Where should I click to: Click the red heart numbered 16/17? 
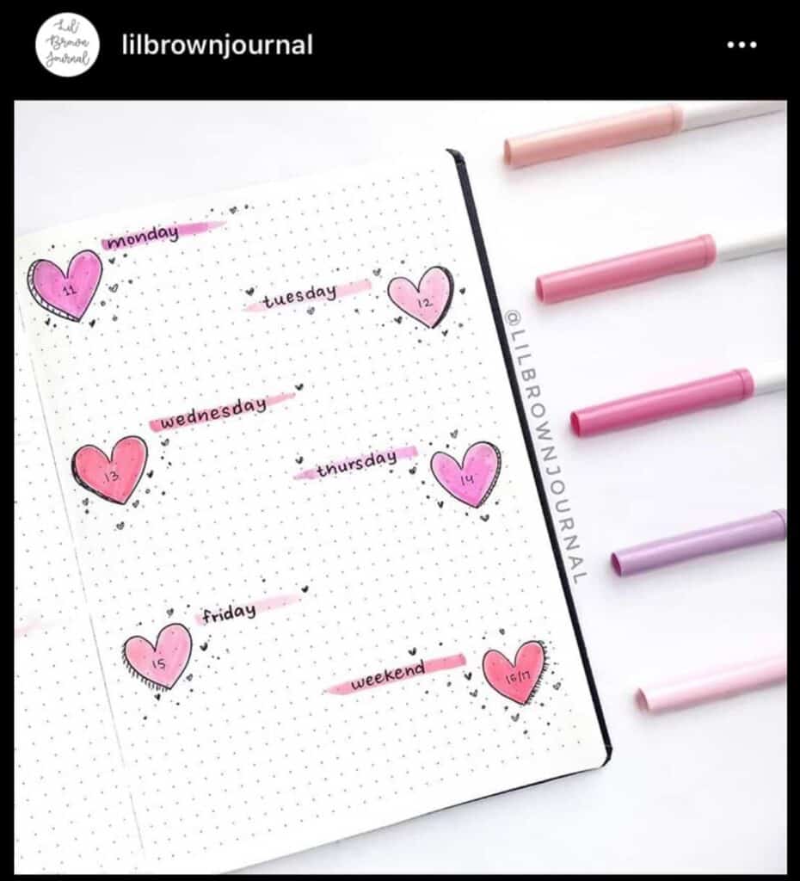coord(515,673)
